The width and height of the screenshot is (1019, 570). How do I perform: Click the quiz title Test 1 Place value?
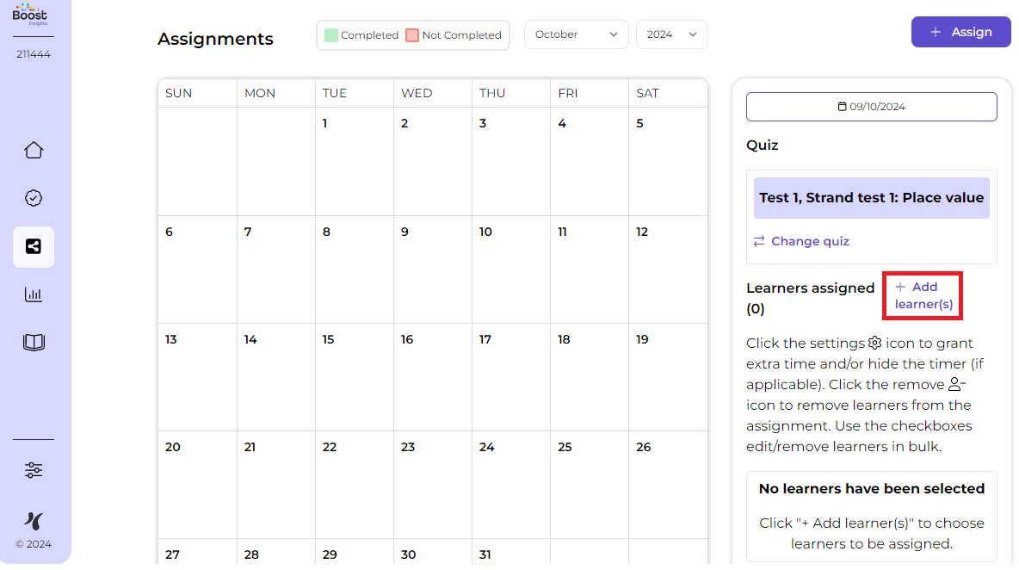871,197
